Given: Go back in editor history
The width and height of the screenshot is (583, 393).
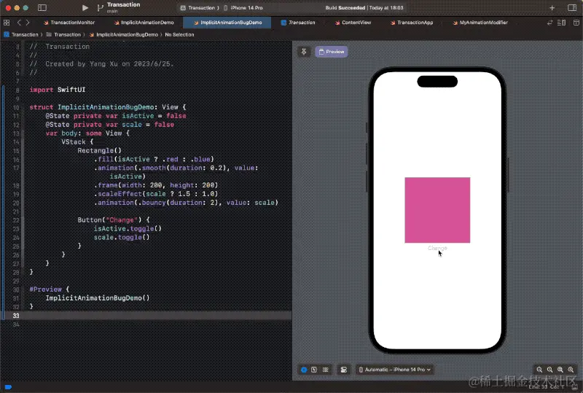Looking at the screenshot, I should point(19,23).
